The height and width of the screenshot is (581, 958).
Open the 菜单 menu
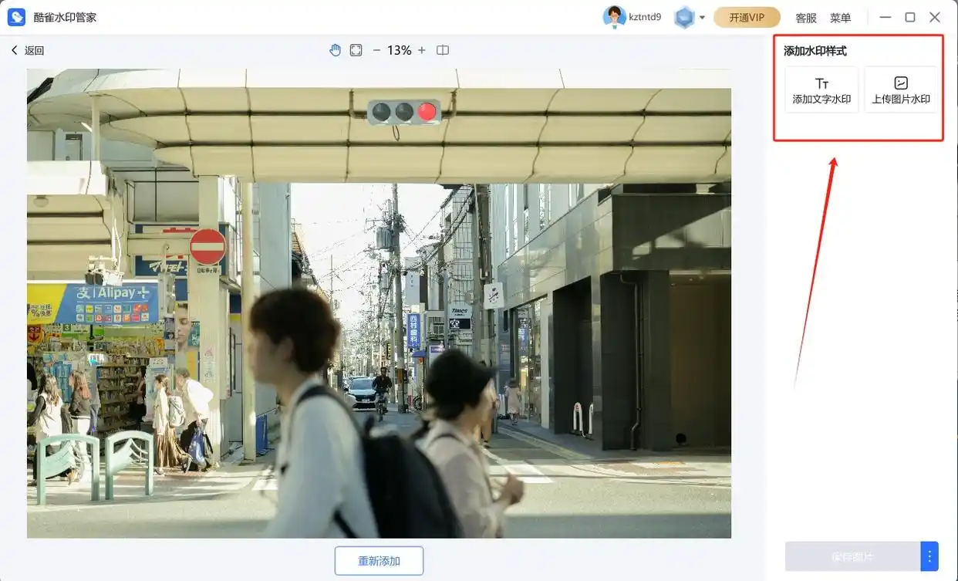[841, 18]
